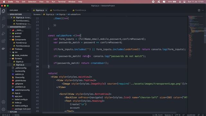Change indentation via Spaces: 4
Viewport: 206px width, 116px height.
click(169, 115)
